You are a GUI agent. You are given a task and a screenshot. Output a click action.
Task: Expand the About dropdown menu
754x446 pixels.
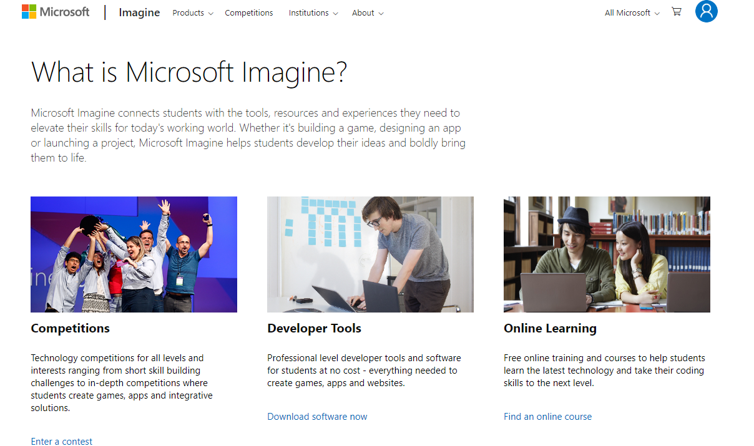point(367,13)
